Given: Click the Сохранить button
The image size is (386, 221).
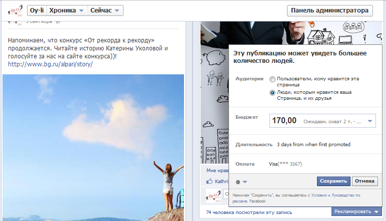Looking at the screenshot, I should (333, 181).
